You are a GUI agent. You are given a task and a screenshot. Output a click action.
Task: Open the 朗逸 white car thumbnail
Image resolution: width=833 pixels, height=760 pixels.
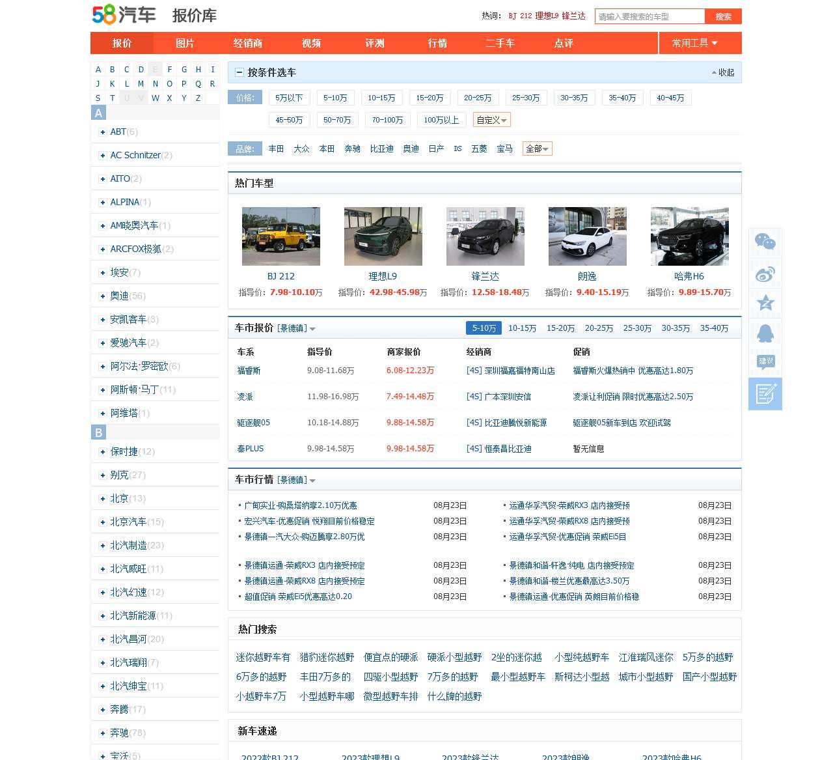click(587, 236)
